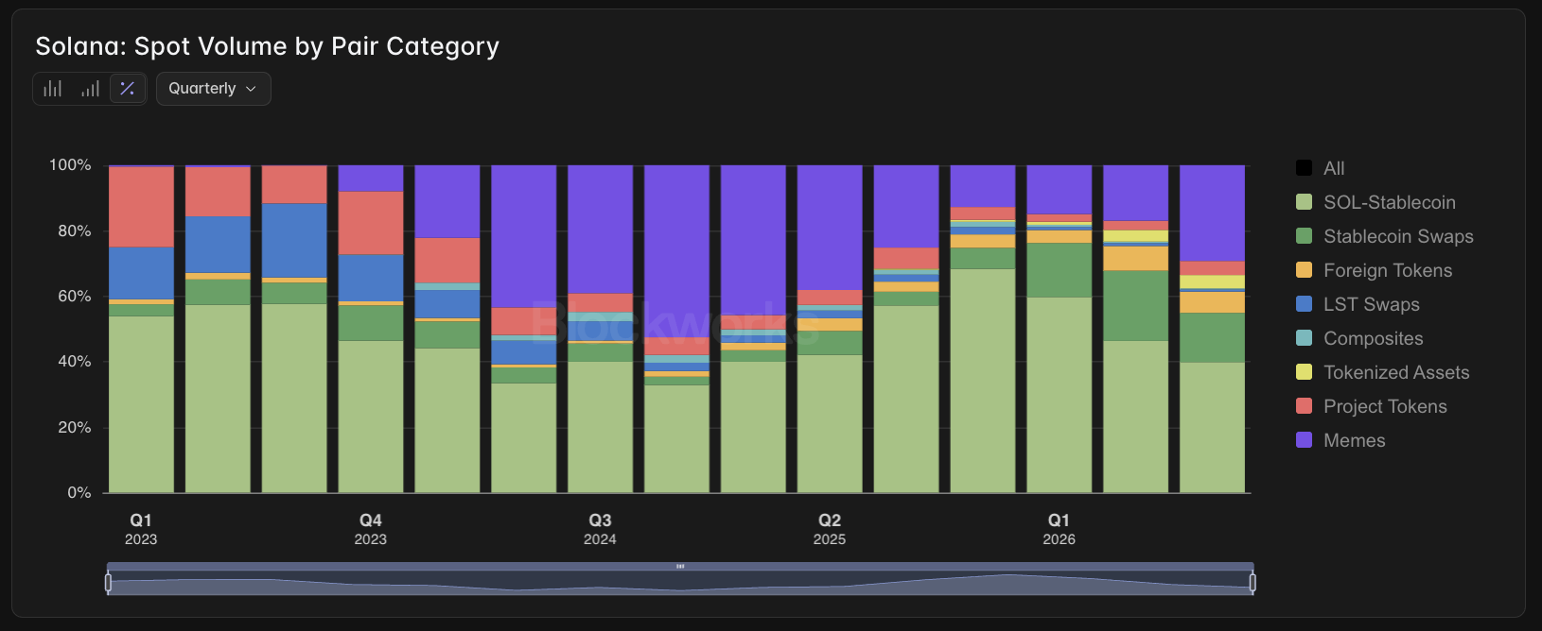Click the 'Q2 2025' x-axis label
Screen dimensions: 1542x631
(x=830, y=529)
